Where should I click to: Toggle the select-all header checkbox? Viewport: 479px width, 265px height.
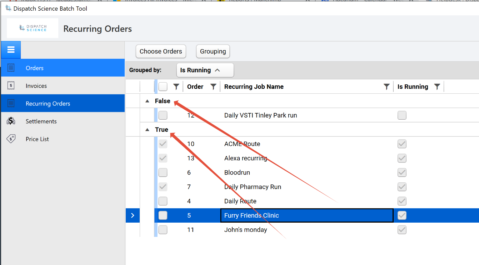(163, 87)
